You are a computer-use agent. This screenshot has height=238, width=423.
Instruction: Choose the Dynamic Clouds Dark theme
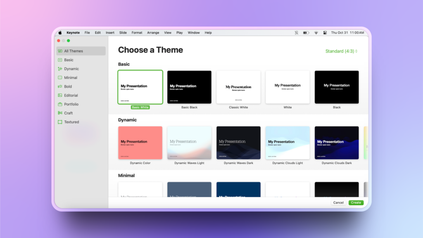[337, 143]
